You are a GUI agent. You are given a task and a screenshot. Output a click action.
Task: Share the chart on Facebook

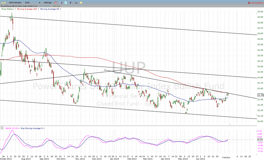point(71,3)
